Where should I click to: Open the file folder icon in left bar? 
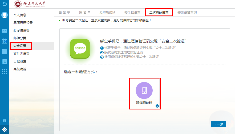point(5,51)
